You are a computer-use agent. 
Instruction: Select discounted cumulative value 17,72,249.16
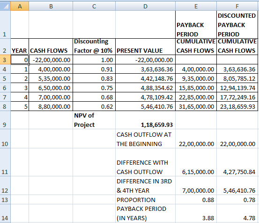click(237, 97)
